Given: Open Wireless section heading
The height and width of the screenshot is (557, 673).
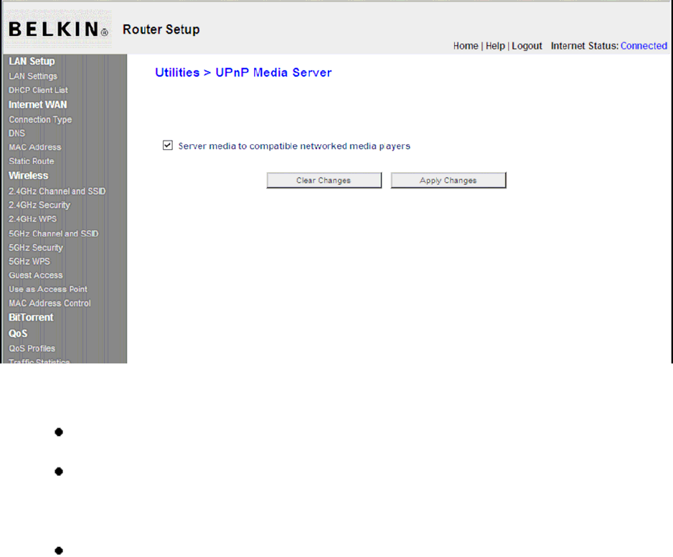Looking at the screenshot, I should (28, 176).
